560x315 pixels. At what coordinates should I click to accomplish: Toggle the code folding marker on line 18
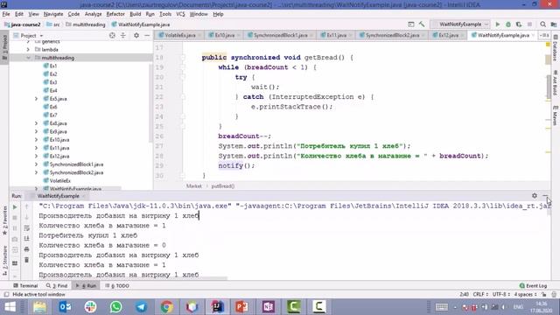183,58
